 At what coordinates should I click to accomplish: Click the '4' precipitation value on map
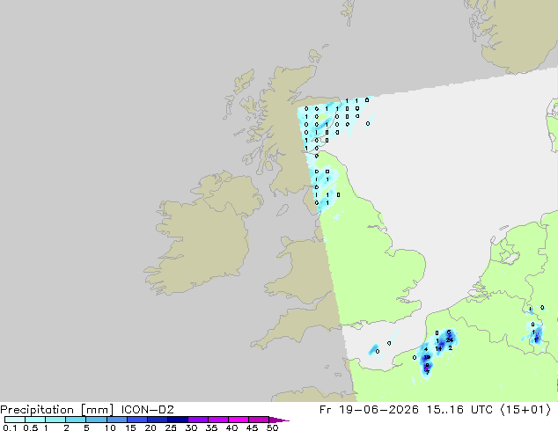426,349
